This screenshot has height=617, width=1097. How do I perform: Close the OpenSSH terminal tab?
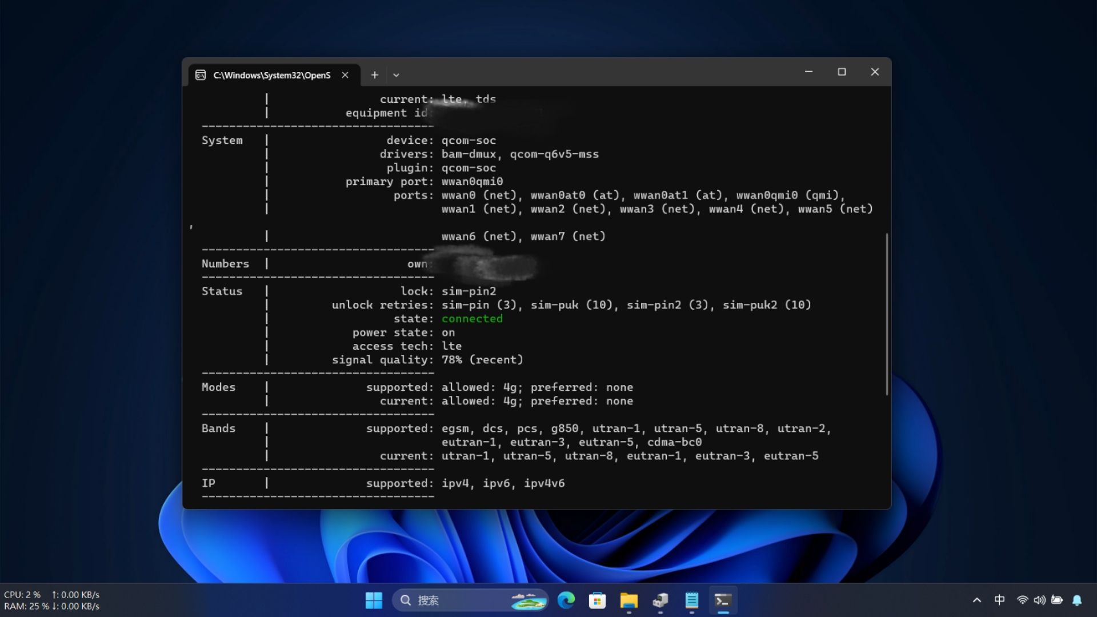[x=345, y=75]
